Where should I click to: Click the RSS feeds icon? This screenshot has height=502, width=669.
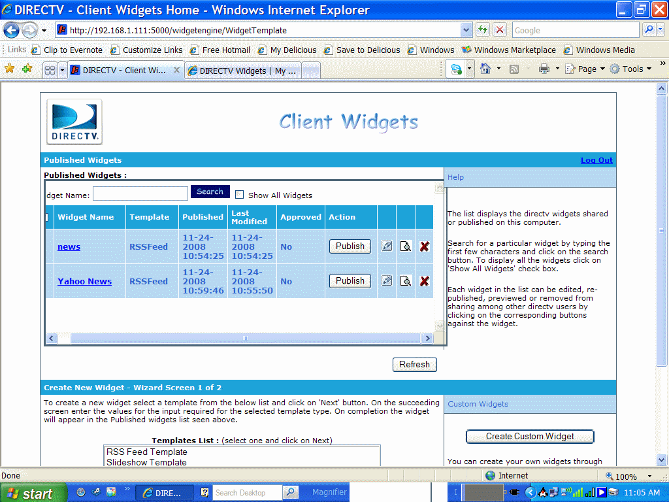coord(514,69)
